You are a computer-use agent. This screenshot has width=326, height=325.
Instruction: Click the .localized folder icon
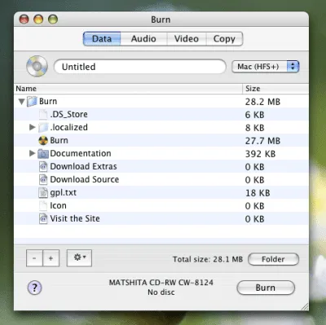[43, 127]
